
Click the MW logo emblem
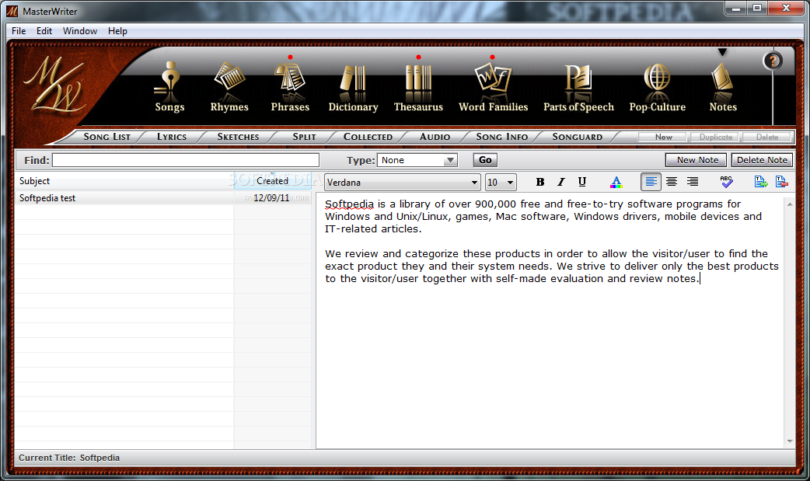click(54, 84)
